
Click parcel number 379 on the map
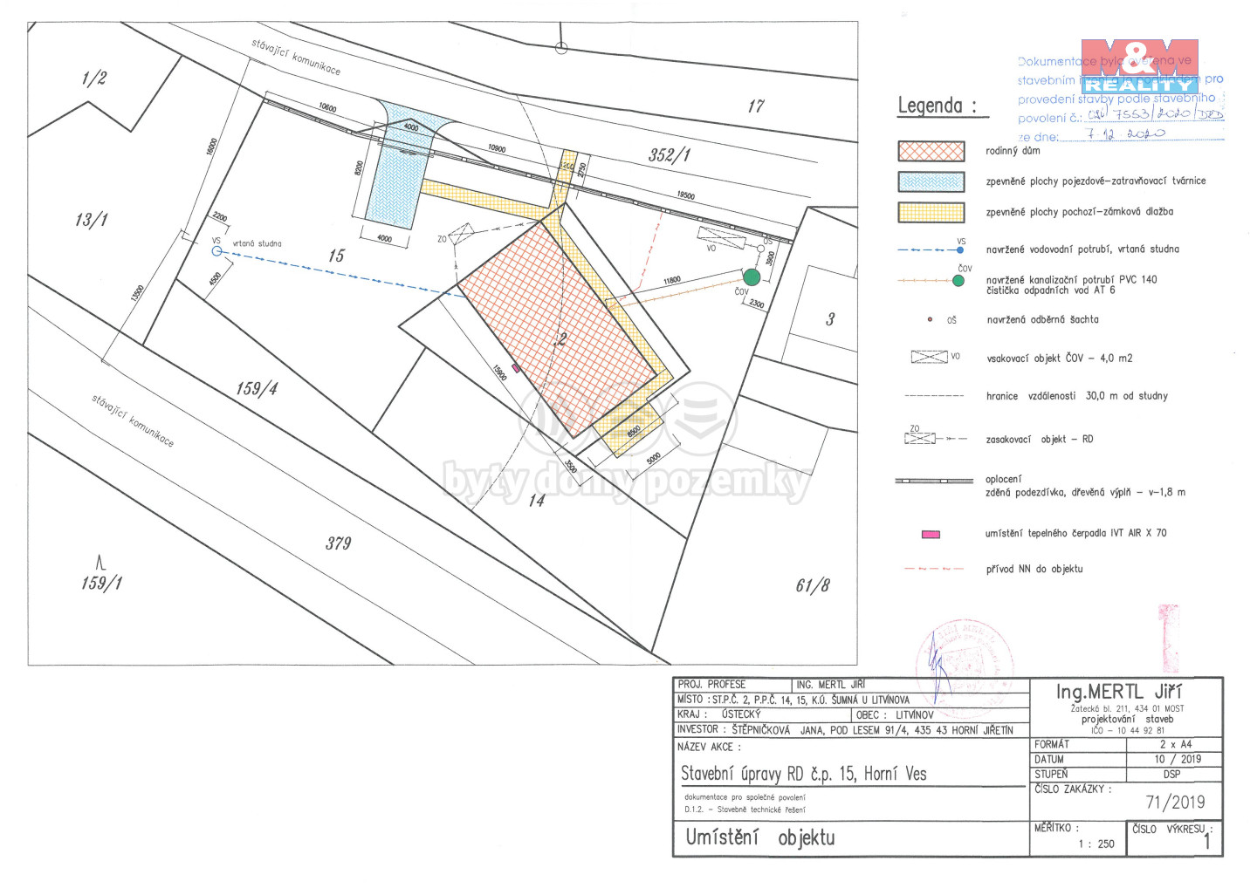(x=339, y=543)
